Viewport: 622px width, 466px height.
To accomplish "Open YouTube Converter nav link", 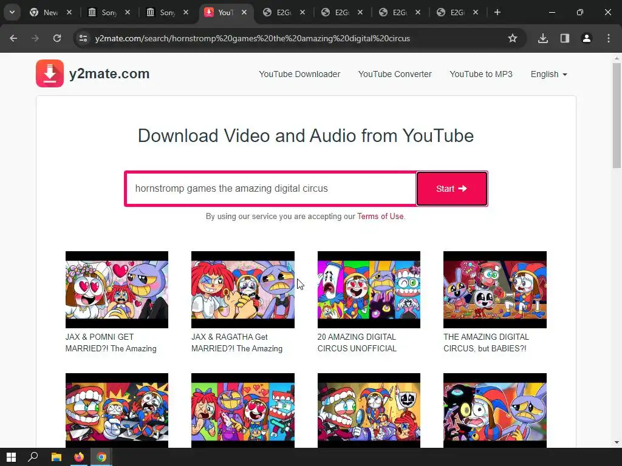I will click(395, 74).
